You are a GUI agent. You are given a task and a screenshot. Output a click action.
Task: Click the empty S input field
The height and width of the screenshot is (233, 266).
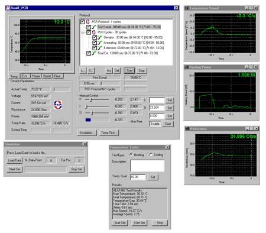157,100
